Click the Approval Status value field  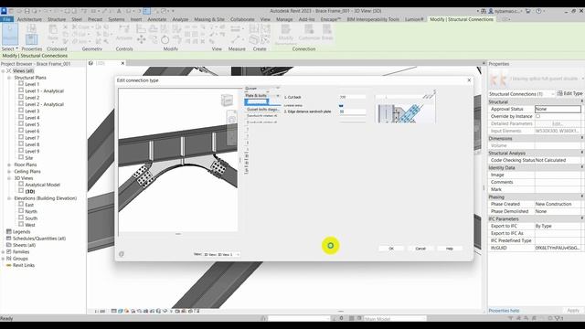coord(558,109)
